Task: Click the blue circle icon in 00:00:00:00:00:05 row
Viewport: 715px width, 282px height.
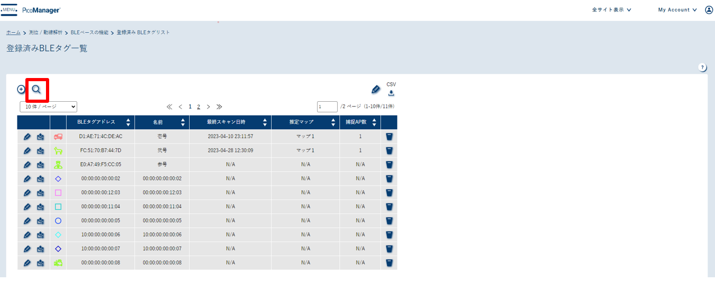Action: 58,221
